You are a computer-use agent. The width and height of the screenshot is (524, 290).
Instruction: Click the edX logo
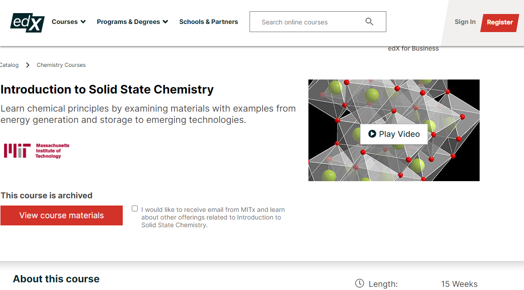click(x=27, y=22)
